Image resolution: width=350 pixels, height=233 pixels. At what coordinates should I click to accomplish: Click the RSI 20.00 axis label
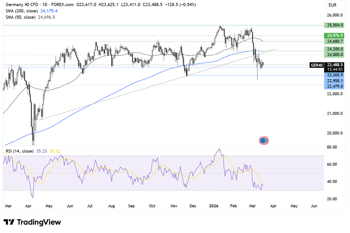click(332, 199)
